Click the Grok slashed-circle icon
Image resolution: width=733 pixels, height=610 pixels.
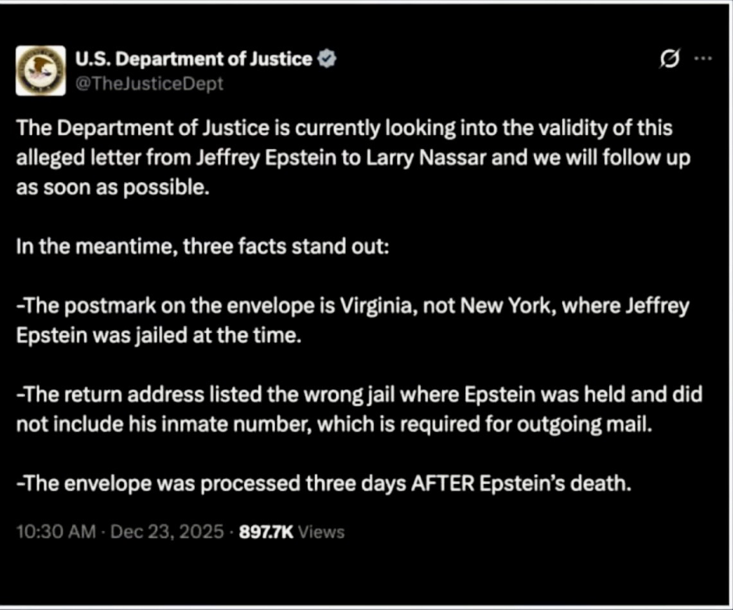(668, 59)
